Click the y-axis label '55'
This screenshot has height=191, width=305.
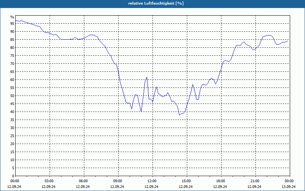tap(12, 88)
